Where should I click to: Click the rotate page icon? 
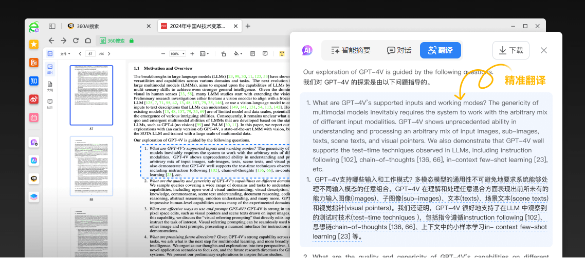(x=223, y=54)
